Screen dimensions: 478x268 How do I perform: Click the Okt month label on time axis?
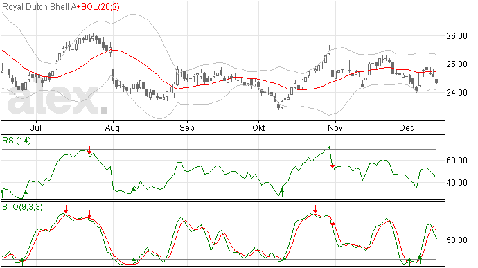[258, 127]
